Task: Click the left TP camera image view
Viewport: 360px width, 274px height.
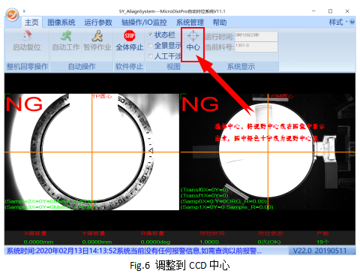Action: pos(91,152)
